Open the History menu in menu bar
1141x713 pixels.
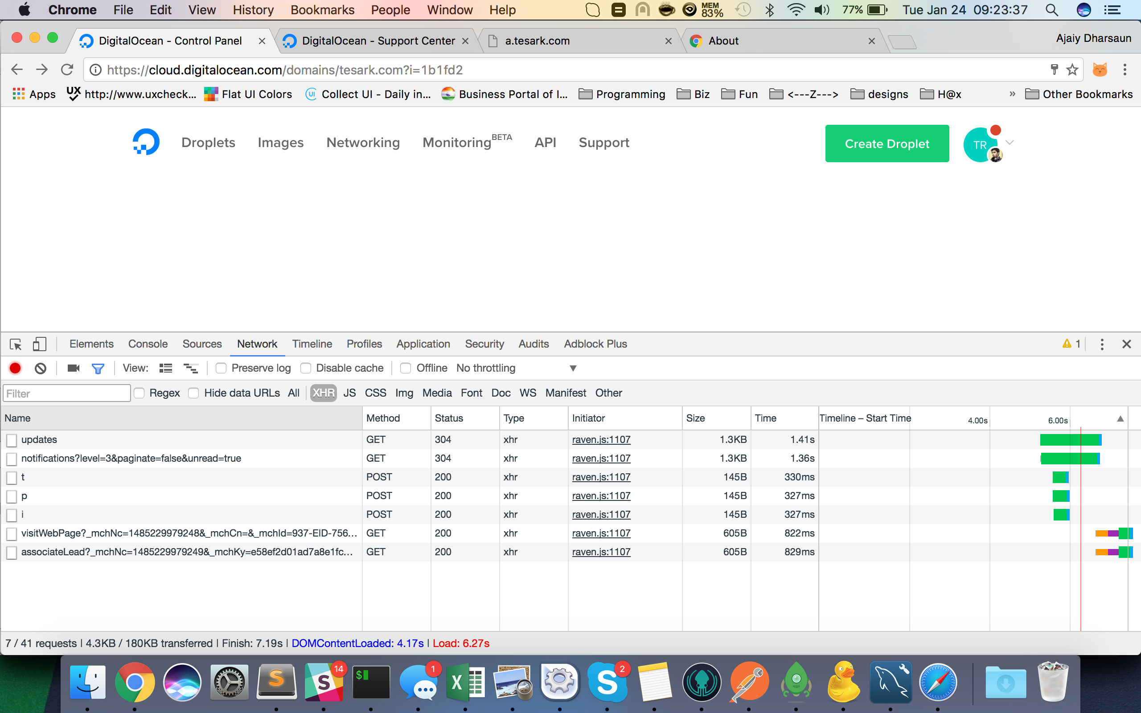[253, 10]
